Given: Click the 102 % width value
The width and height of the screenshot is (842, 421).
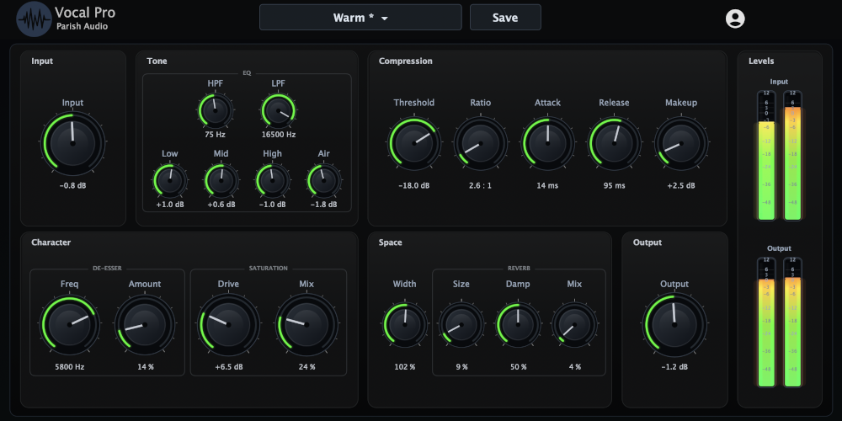Looking at the screenshot, I should click(404, 367).
